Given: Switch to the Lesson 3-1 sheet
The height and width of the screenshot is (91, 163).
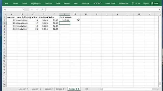Looking at the screenshot, I should [x=61, y=89].
